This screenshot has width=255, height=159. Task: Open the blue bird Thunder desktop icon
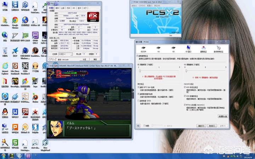(x=15, y=52)
